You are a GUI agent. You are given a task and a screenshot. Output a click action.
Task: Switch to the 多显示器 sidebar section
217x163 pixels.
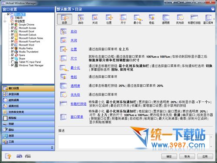point(28,94)
